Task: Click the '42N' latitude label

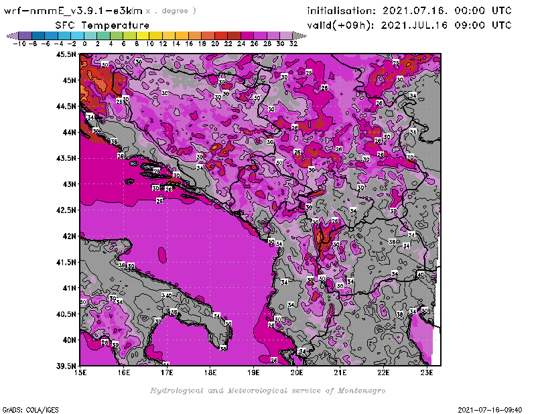Action: (69, 236)
